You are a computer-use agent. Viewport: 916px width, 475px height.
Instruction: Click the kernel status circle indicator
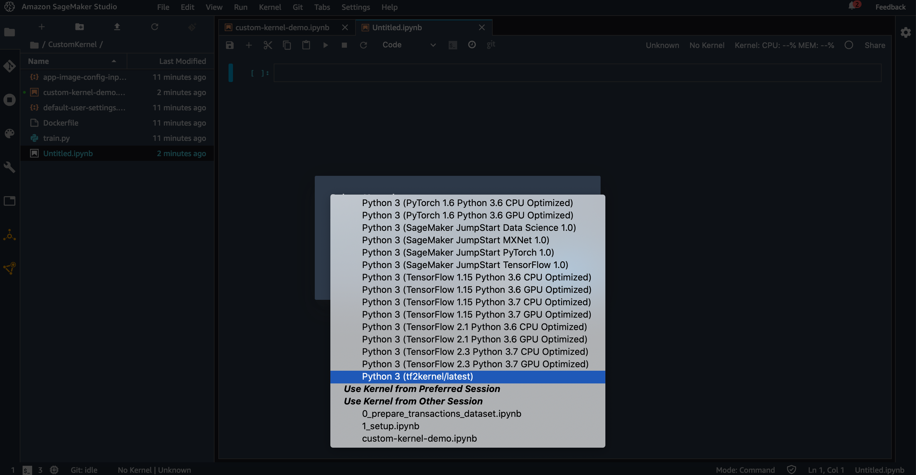coord(849,45)
